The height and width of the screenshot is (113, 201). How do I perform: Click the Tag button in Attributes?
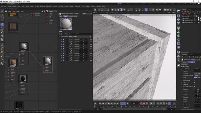click(x=191, y=62)
